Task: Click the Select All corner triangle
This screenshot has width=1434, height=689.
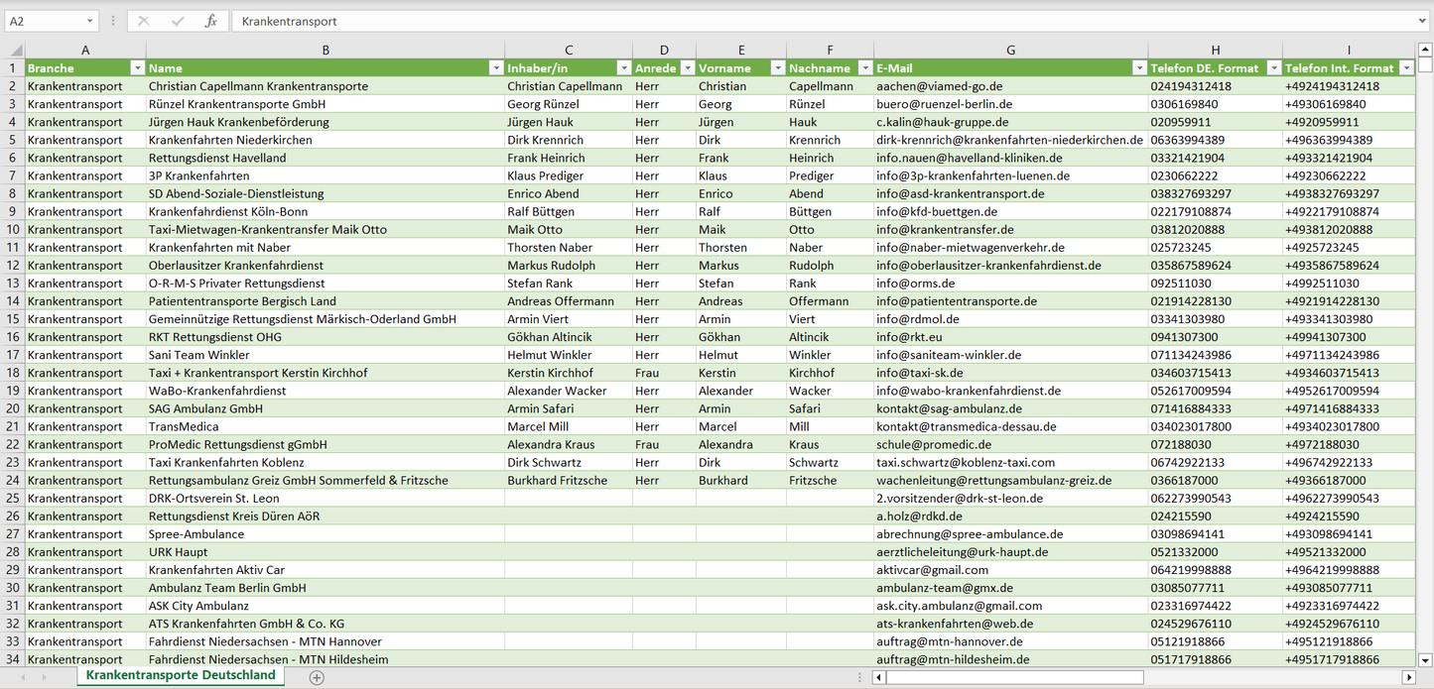Action: coord(14,50)
